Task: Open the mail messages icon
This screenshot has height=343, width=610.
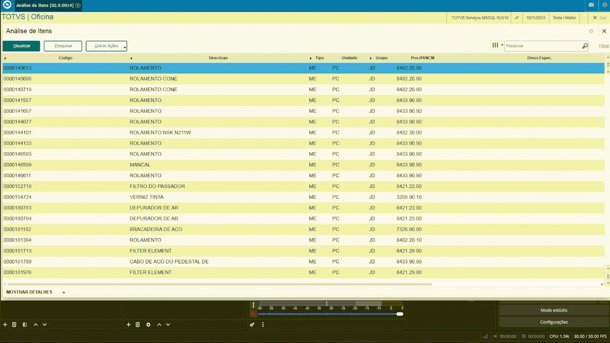Action: (x=591, y=5)
